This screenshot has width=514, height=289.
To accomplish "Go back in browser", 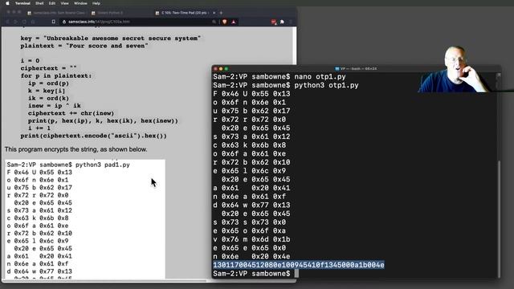I will [8, 22].
